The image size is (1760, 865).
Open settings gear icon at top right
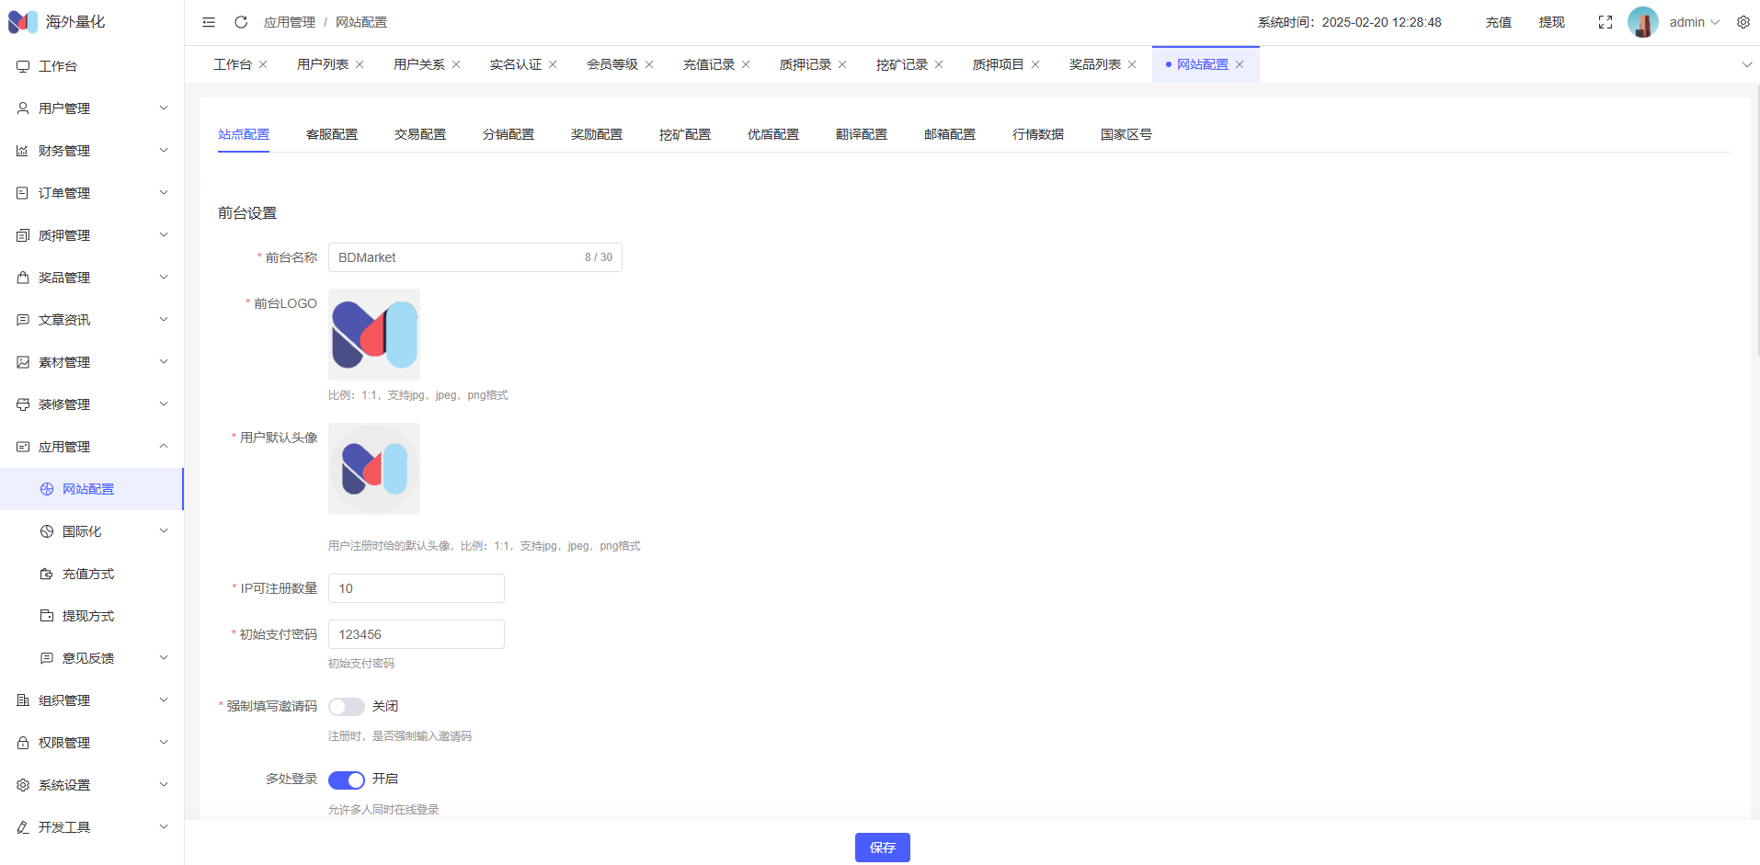click(1743, 22)
